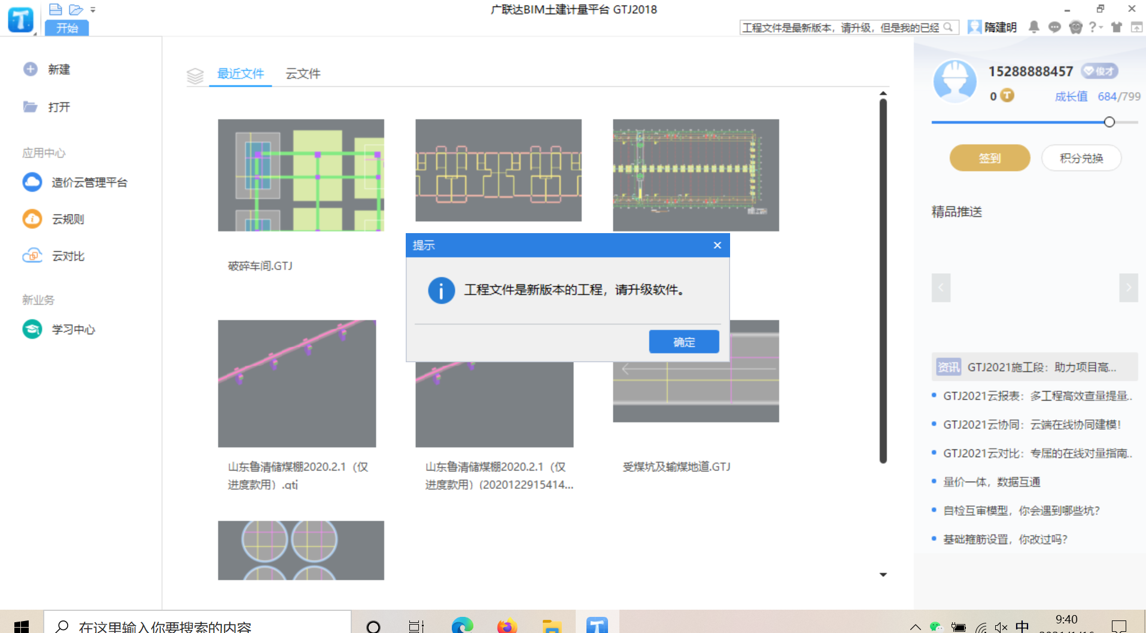
Task: Click the 打开 folder icon in sidebar
Action: point(31,107)
